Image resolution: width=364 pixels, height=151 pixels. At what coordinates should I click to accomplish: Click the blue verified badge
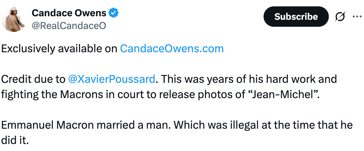(x=114, y=13)
